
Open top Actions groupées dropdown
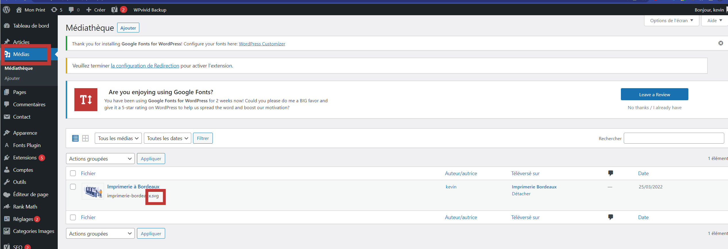[100, 159]
